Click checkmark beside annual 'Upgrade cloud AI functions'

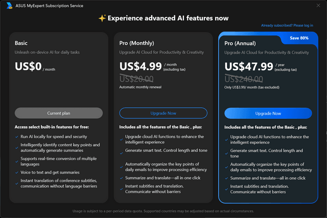pos(226,140)
